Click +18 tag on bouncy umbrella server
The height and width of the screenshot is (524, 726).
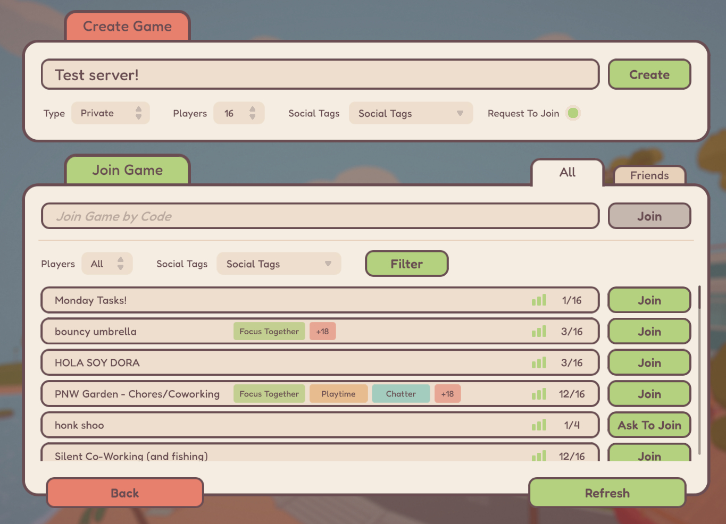point(322,332)
